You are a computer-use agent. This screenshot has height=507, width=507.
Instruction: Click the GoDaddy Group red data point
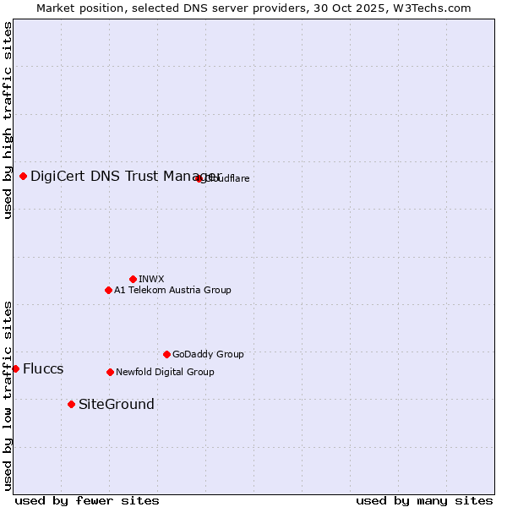(166, 354)
